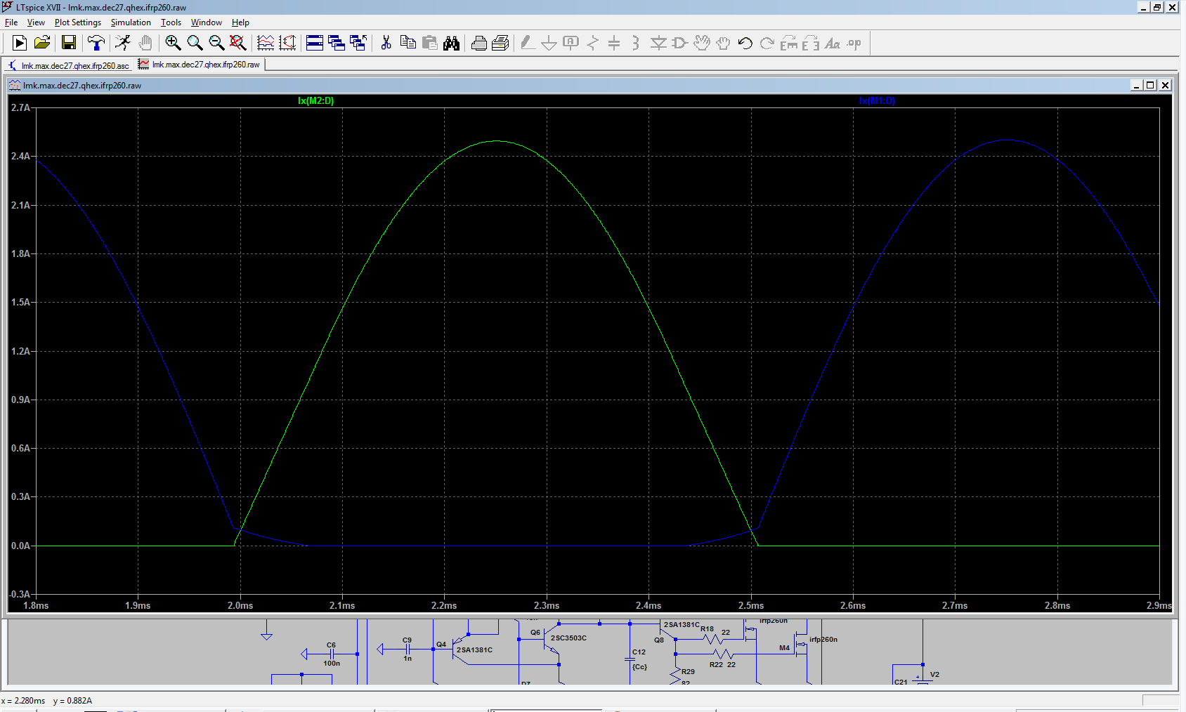The height and width of the screenshot is (712, 1186).
Task: Select the Rotate component icon
Action: point(789,44)
